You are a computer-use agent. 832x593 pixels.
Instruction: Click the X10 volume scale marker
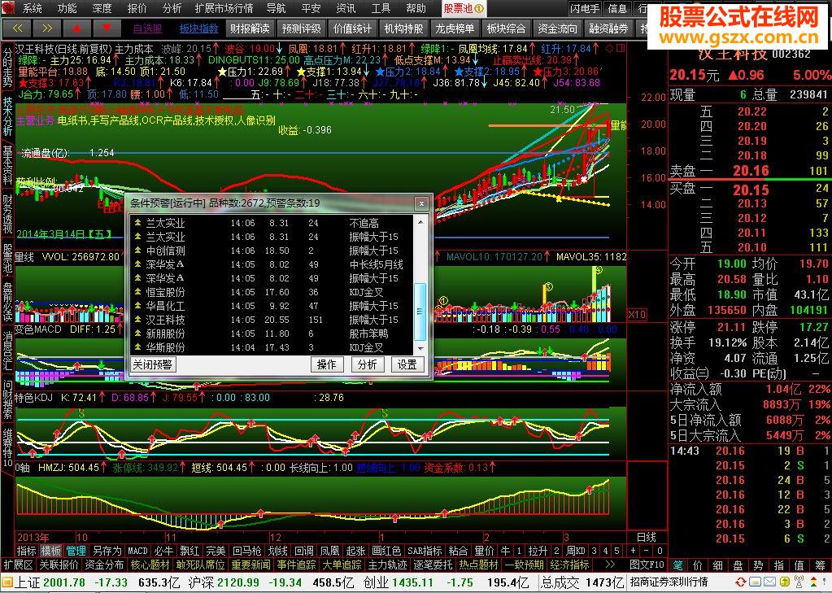[637, 314]
